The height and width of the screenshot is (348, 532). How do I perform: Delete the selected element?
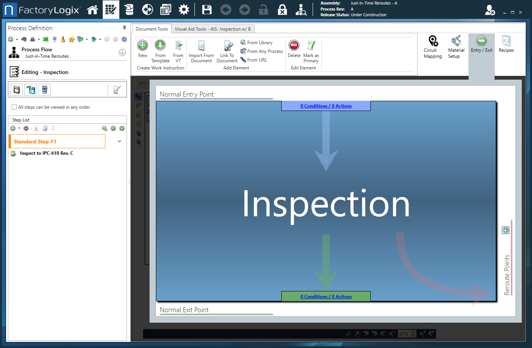pyautogui.click(x=294, y=45)
